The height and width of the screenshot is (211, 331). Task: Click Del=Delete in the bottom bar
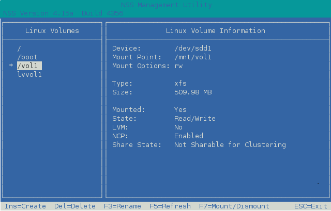[x=74, y=206]
